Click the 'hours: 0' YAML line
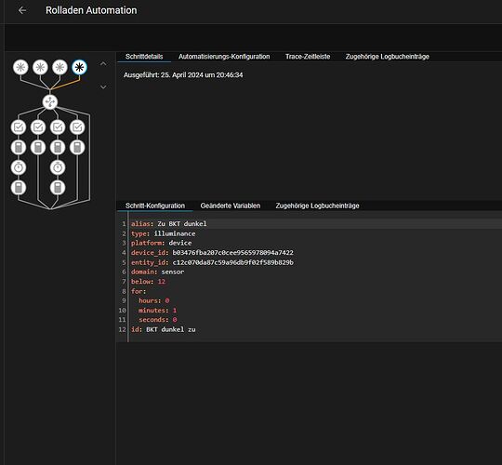This screenshot has width=502, height=465. 153,300
